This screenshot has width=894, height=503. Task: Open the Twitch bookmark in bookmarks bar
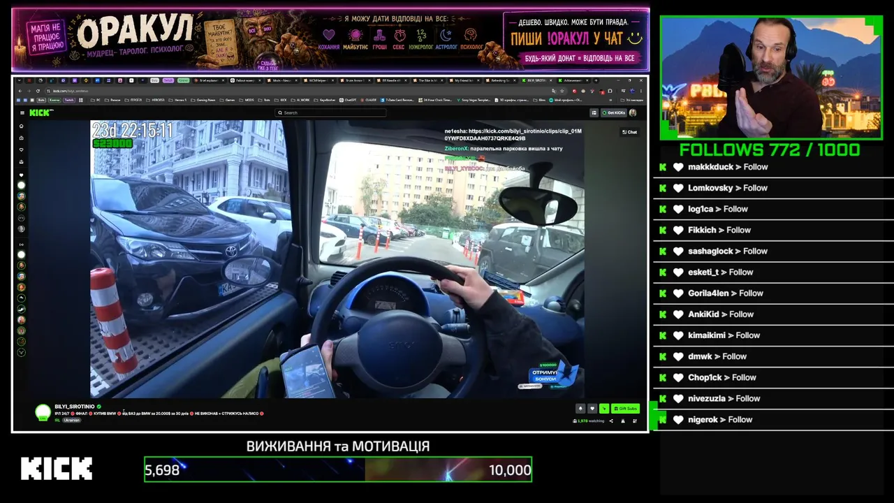[x=69, y=100]
